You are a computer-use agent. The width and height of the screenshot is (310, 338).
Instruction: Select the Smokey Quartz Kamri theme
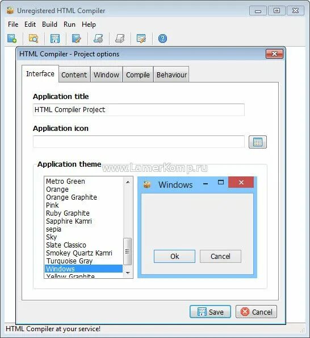coord(83,253)
